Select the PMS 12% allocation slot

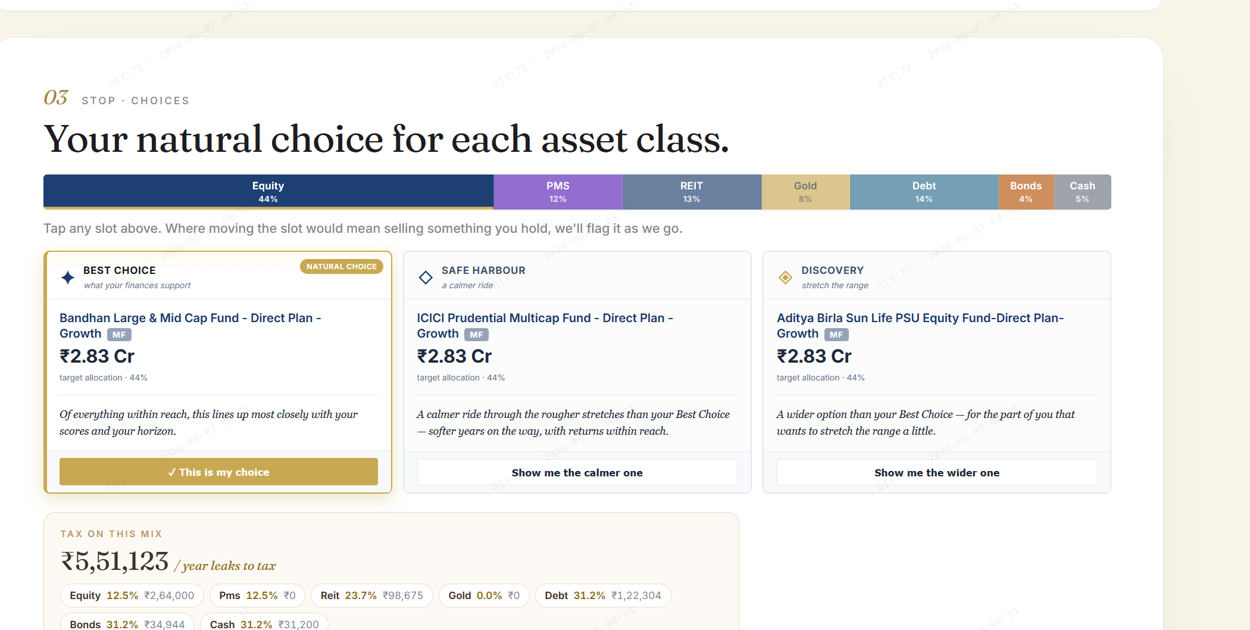(558, 192)
